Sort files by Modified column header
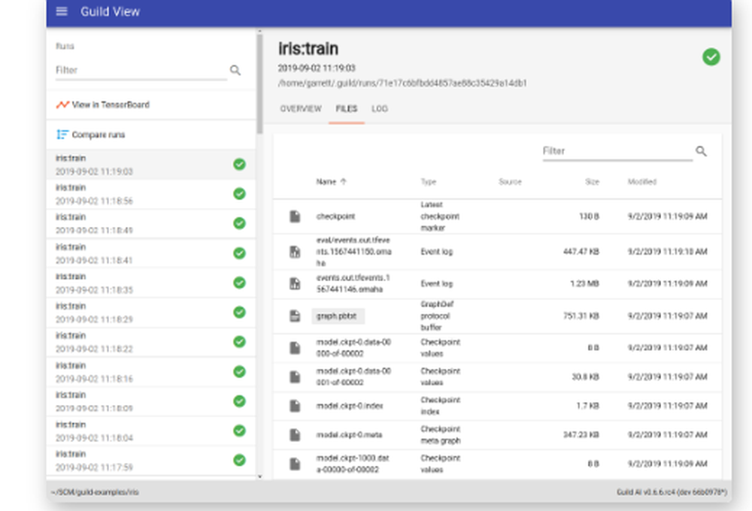 641,182
